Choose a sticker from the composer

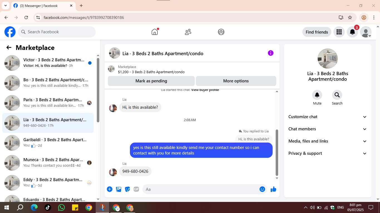pos(127,189)
